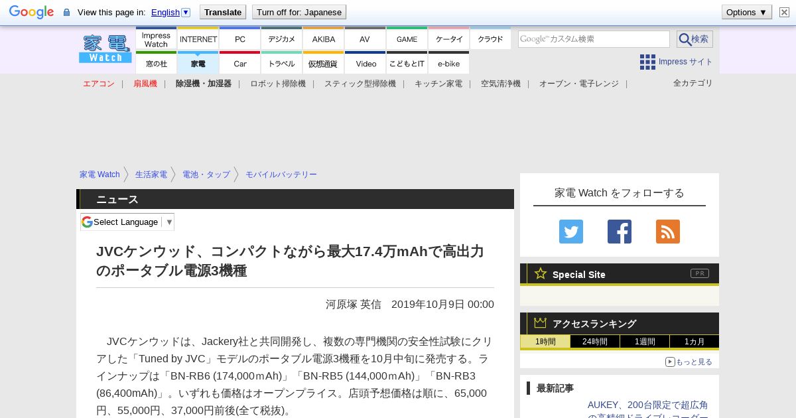The width and height of the screenshot is (796, 418).
Task: Open the 仮想通貨 tab
Action: pyautogui.click(x=324, y=63)
